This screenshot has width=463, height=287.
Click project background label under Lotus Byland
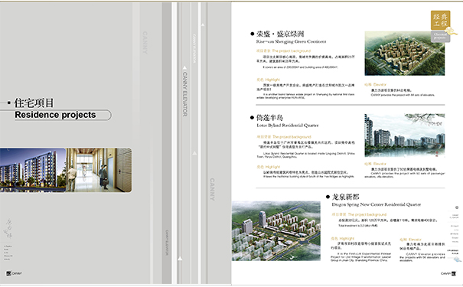[284, 137]
